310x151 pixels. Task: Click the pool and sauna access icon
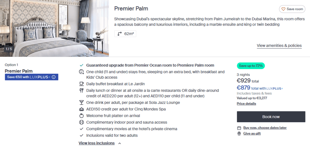tap(81, 122)
